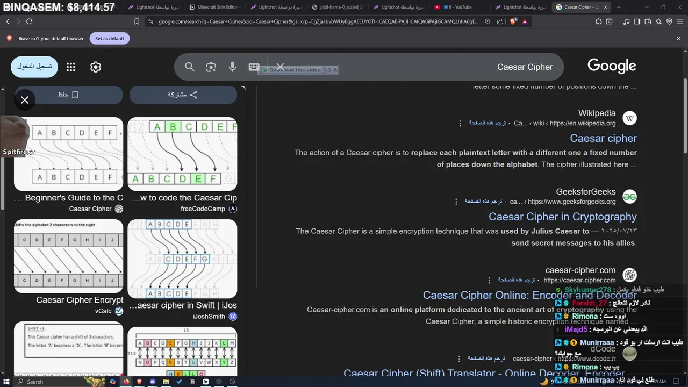Translate the Wikipedia result page
The image size is (688, 387).
point(487,123)
